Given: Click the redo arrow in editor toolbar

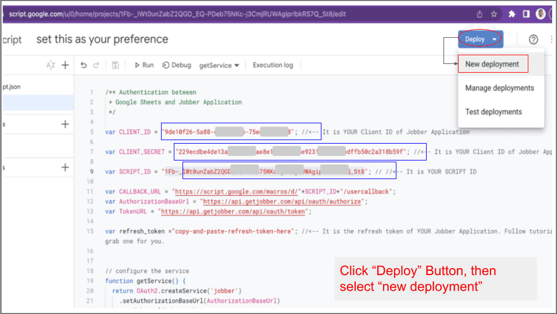Looking at the screenshot, I should click(96, 65).
